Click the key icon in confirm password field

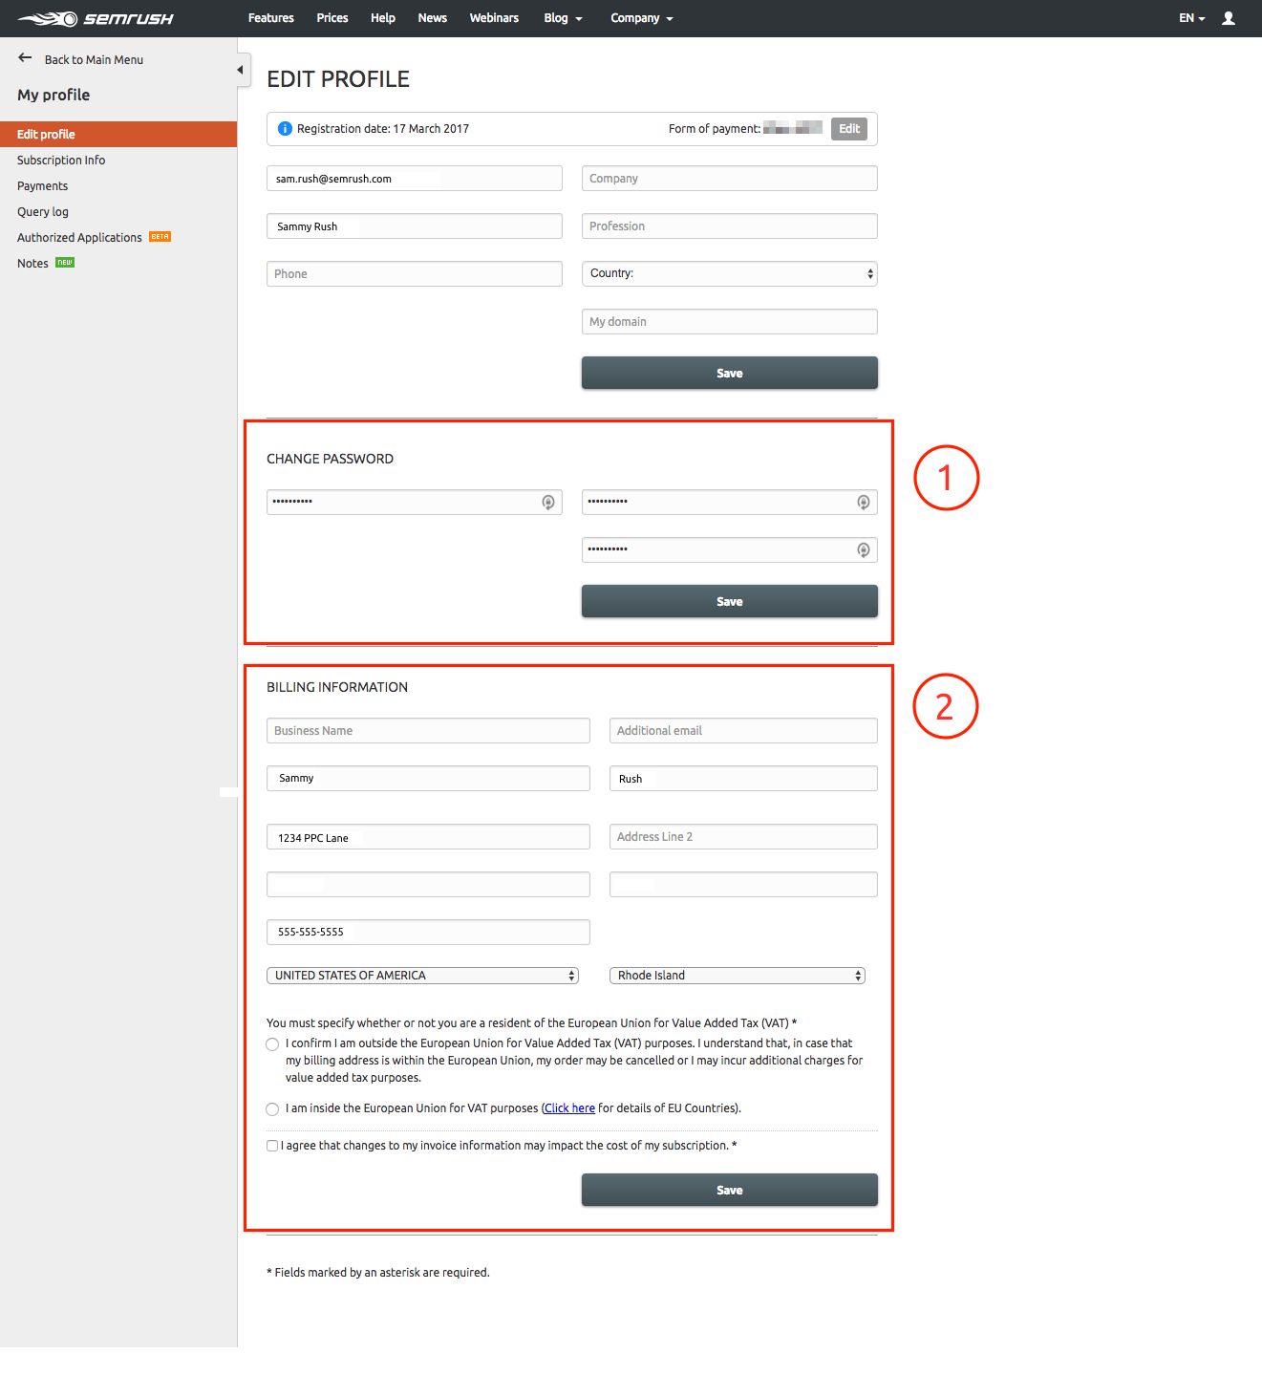[x=864, y=550]
